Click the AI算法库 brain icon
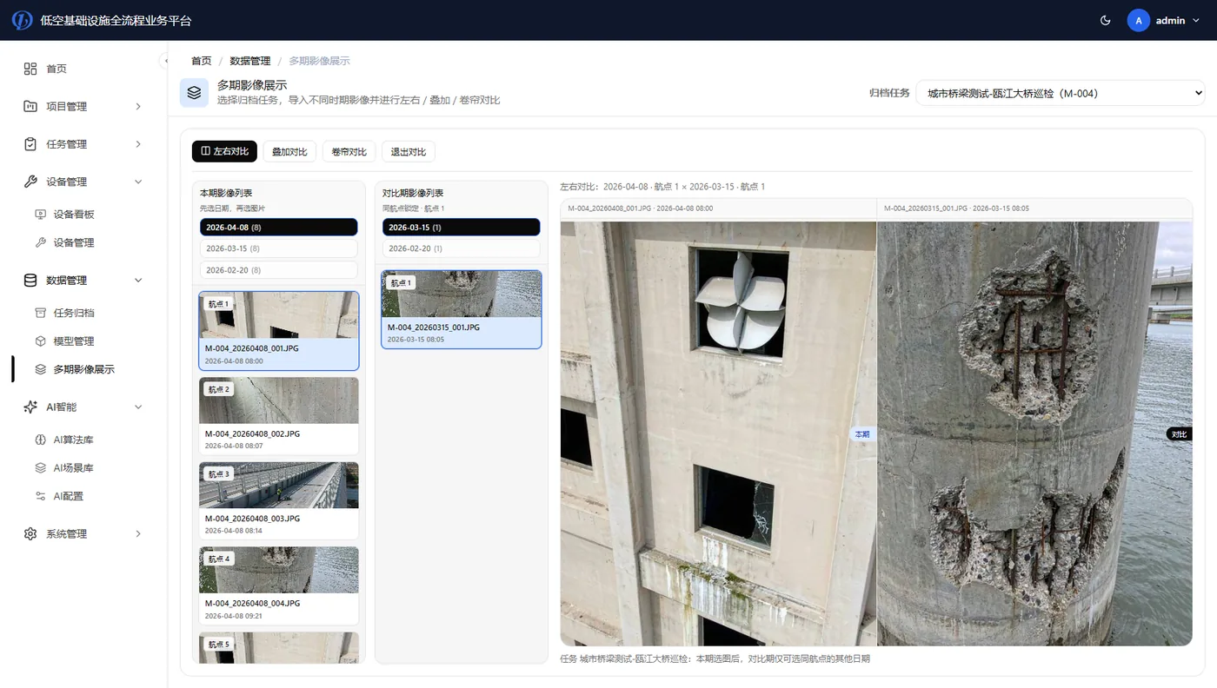Image resolution: width=1217 pixels, height=688 pixels. 40,440
